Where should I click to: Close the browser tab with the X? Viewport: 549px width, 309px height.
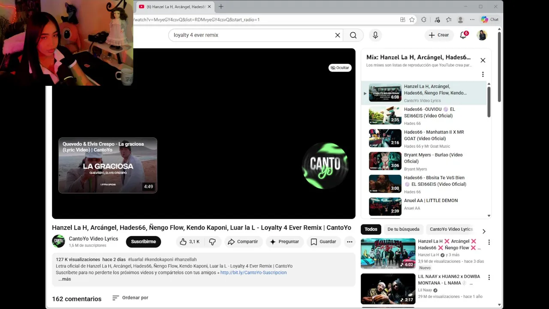click(x=209, y=7)
